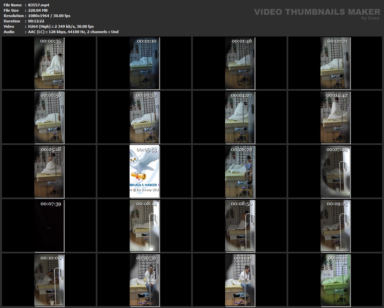The image size is (384, 308).
Task: Select the thumbnail at 00:02:56
Action: point(49,117)
